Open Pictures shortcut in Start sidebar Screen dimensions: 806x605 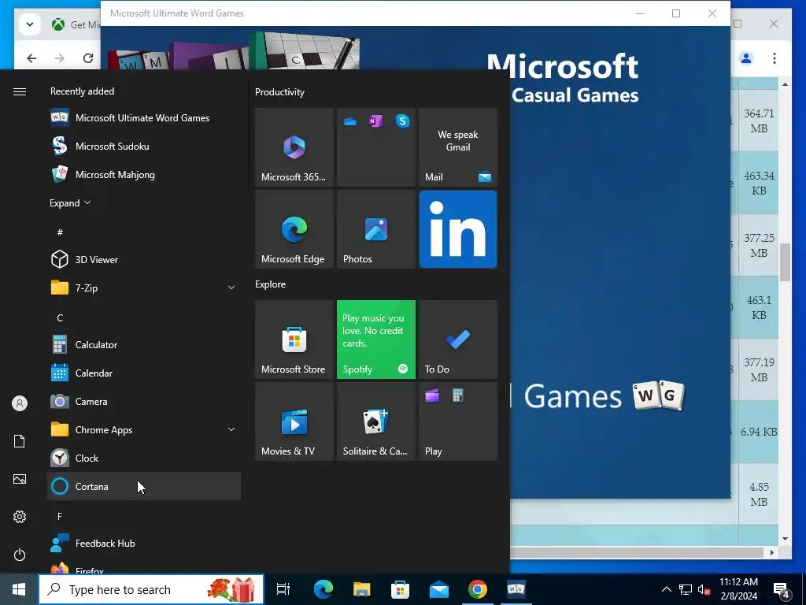[x=20, y=479]
